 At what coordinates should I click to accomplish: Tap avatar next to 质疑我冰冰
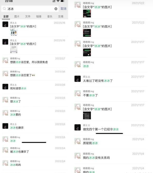click(x=78, y=141)
